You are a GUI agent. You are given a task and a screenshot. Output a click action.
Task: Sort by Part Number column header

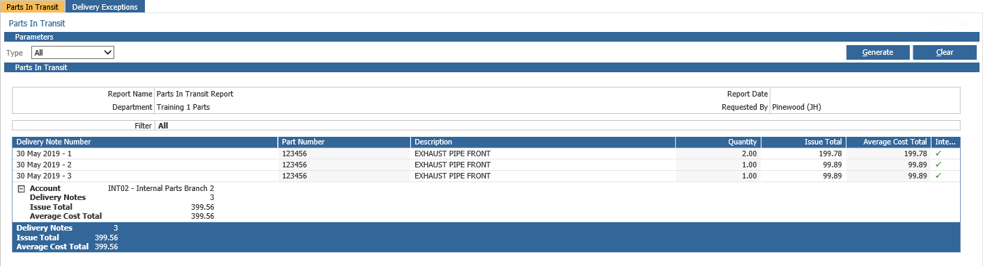(344, 142)
